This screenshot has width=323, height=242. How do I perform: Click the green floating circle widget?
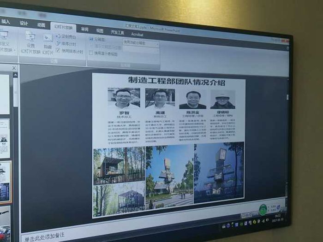(x=263, y=209)
